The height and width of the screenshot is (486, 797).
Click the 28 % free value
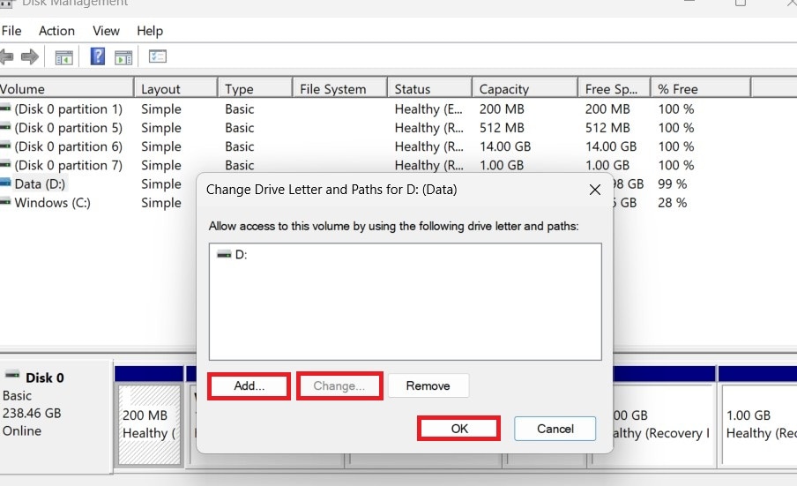(x=672, y=202)
